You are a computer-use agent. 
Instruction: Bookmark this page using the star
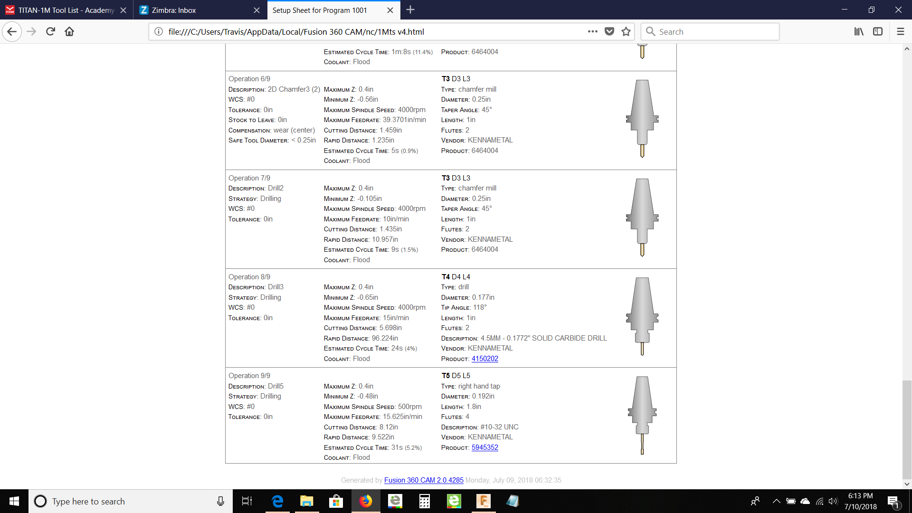(x=626, y=31)
